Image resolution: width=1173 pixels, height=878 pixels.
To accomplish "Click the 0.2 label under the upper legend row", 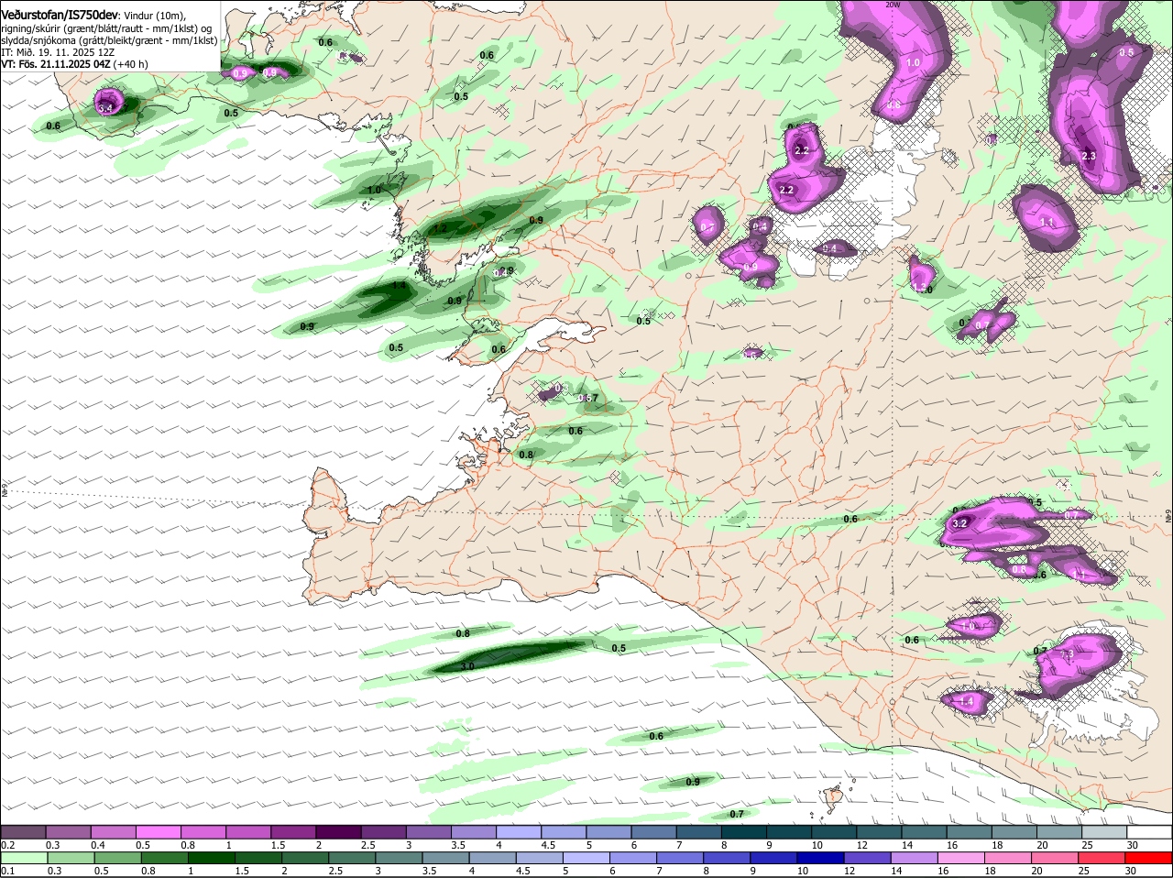I will 8,845.
